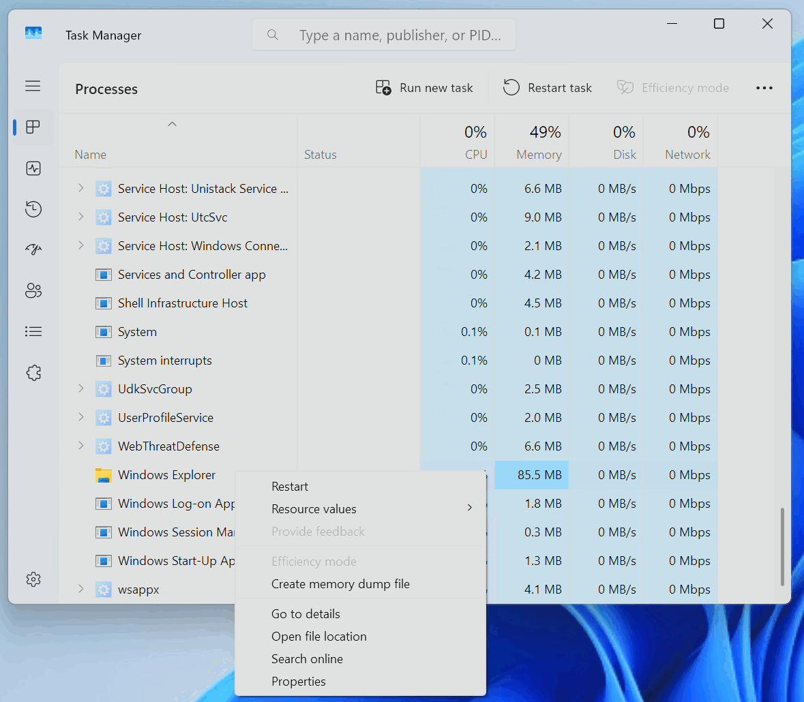The height and width of the screenshot is (702, 804).
Task: Open the Performance page in sidebar
Action: [x=33, y=168]
